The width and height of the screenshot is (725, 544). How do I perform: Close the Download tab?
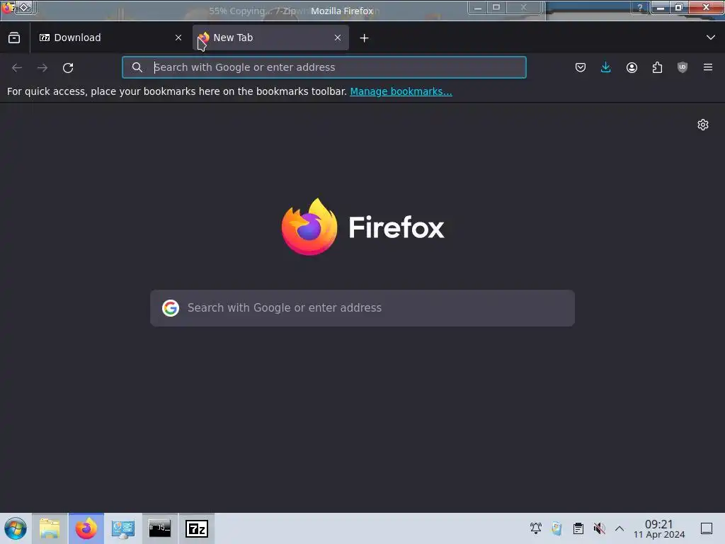tap(178, 38)
